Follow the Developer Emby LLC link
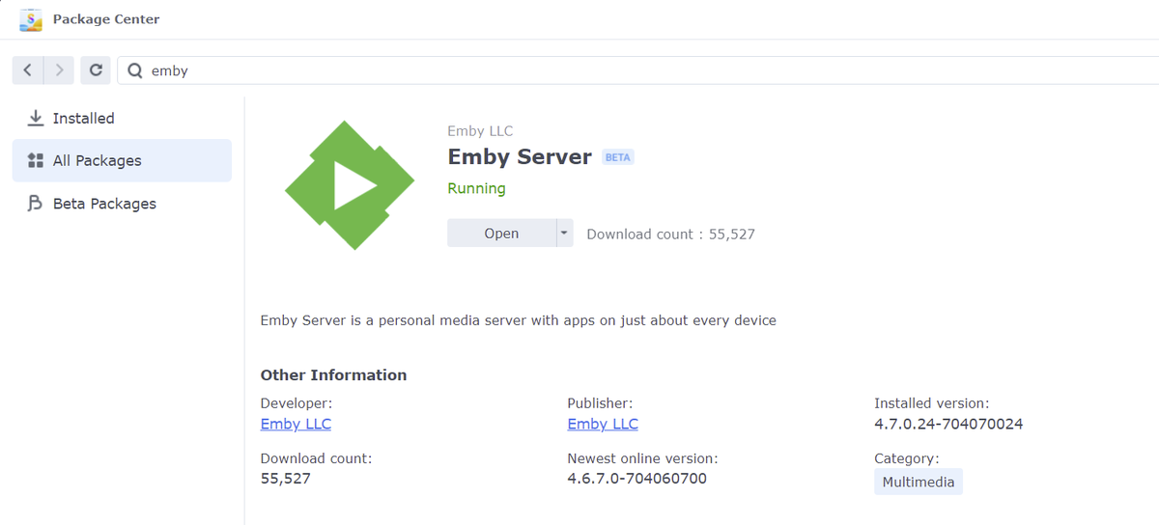 tap(296, 424)
